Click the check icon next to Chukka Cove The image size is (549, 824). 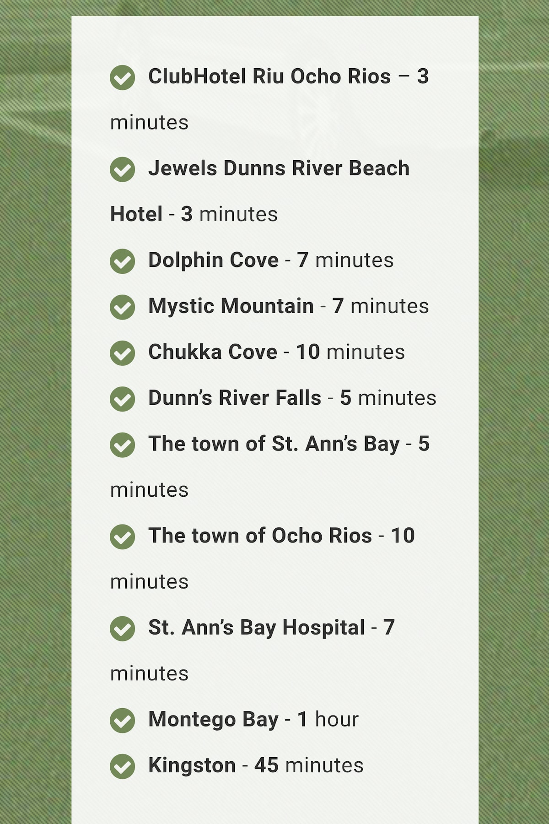pyautogui.click(x=122, y=353)
